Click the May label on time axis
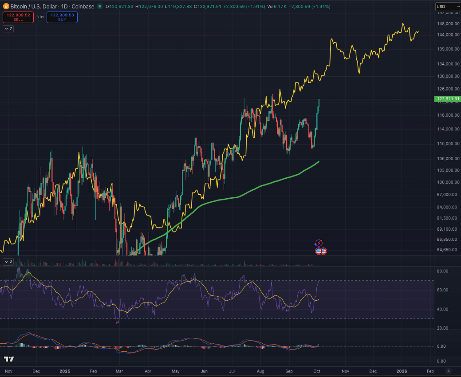The height and width of the screenshot is (377, 461). pyautogui.click(x=176, y=371)
